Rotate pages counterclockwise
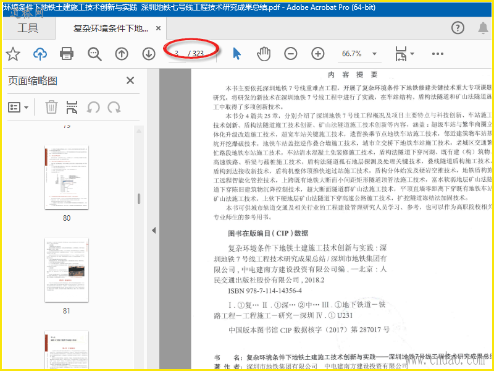The width and height of the screenshot is (494, 371). pyautogui.click(x=93, y=108)
